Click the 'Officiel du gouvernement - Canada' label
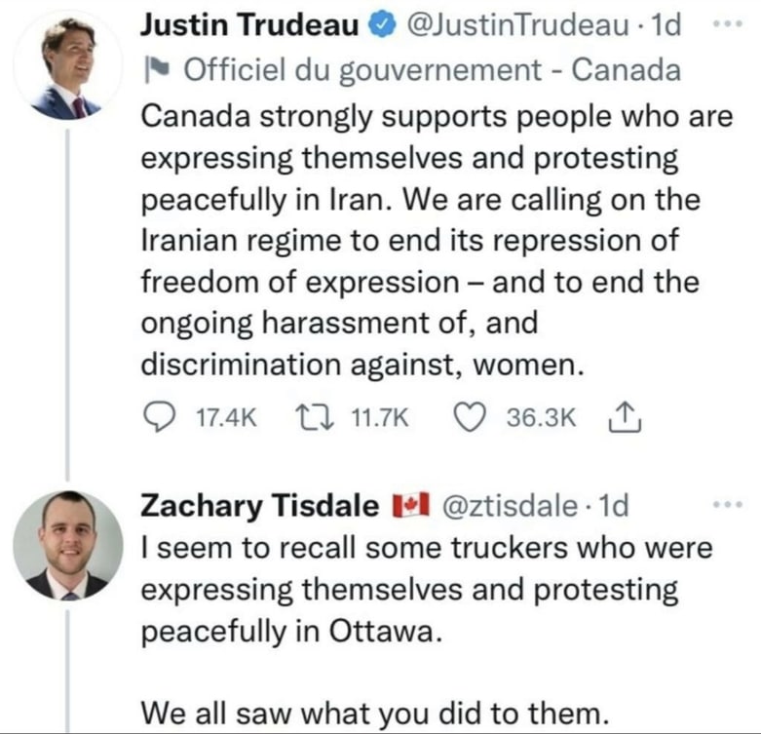This screenshot has height=734, width=761. pyautogui.click(x=432, y=70)
